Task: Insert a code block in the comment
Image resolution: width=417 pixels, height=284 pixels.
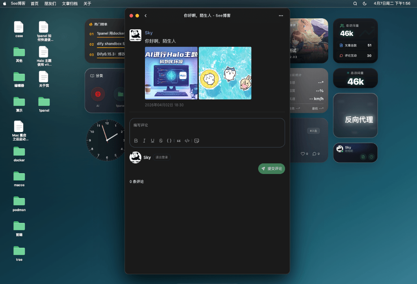Action: 187,141
